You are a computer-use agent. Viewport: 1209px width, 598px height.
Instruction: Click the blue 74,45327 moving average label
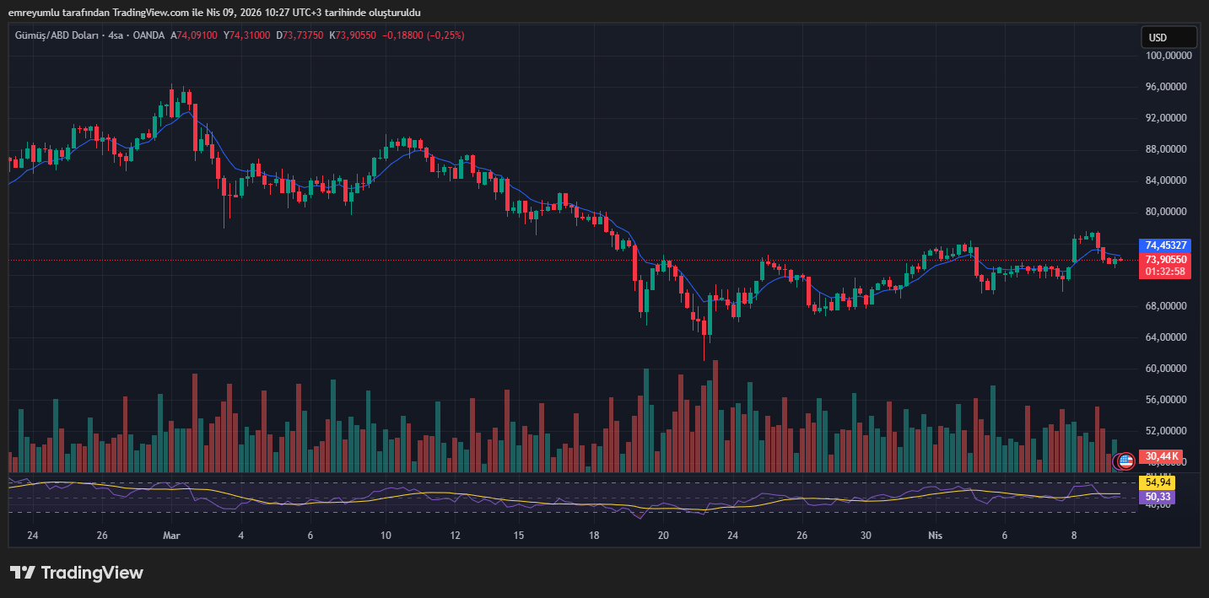pyautogui.click(x=1164, y=245)
